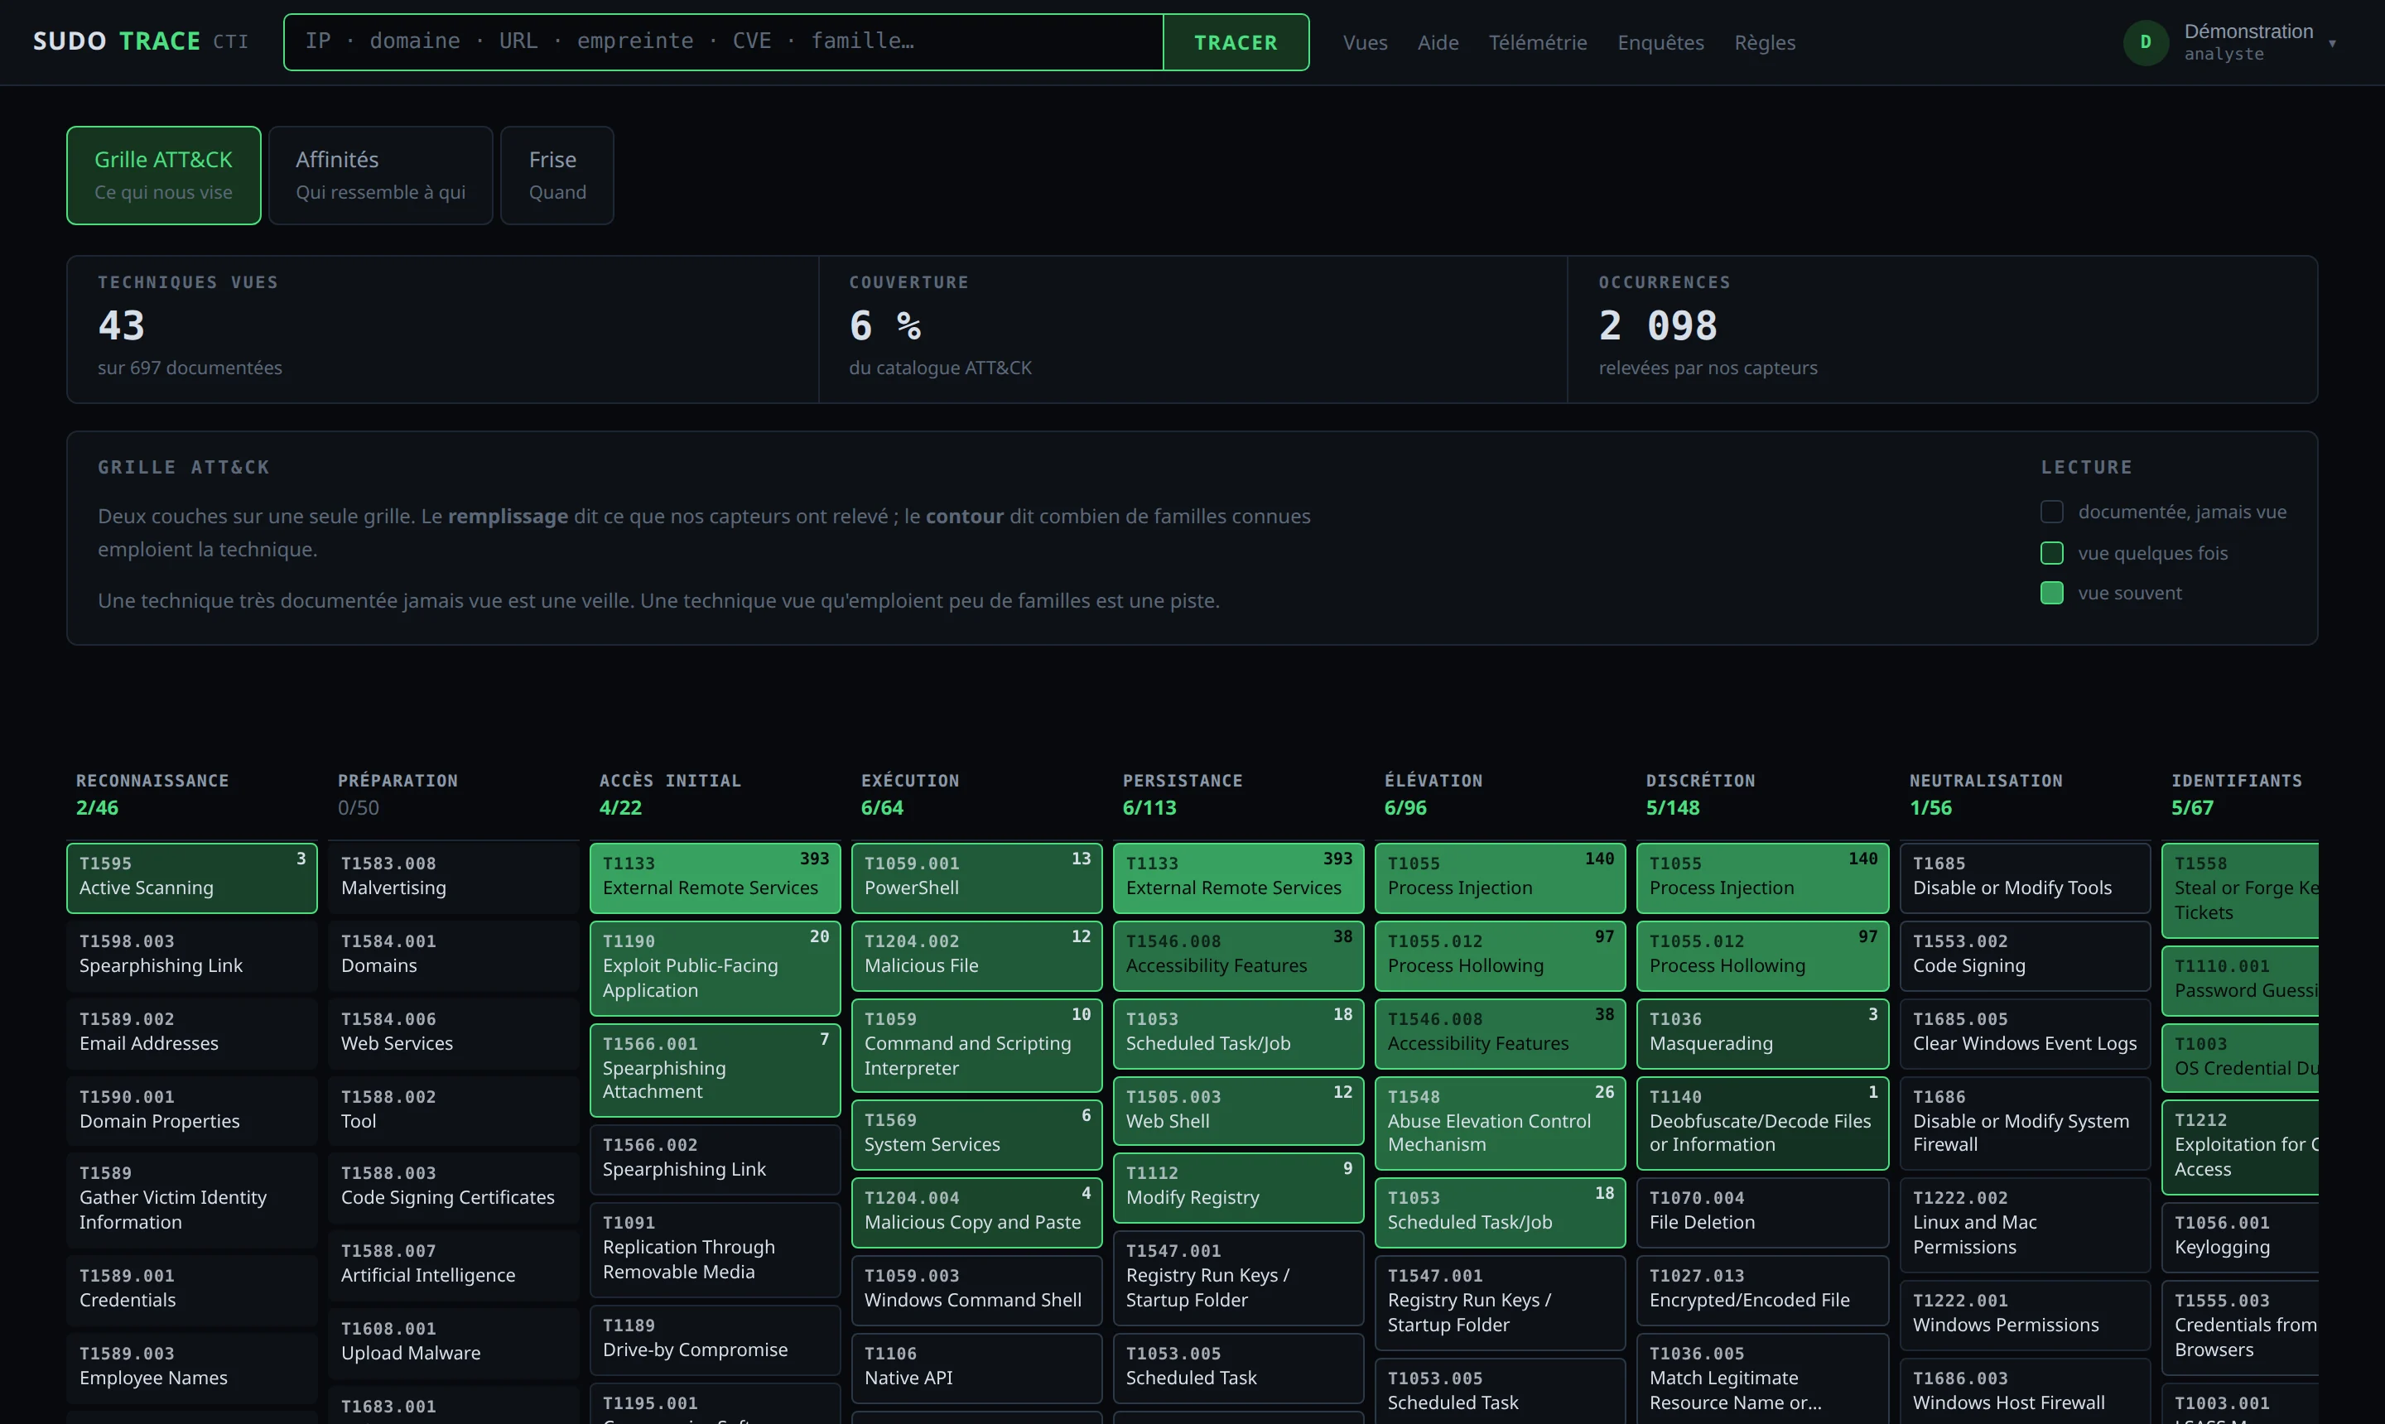2385x1424 pixels.
Task: Select T1036 Masquerading tile
Action: 1762,1032
